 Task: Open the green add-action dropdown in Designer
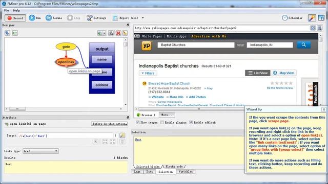click(101, 33)
